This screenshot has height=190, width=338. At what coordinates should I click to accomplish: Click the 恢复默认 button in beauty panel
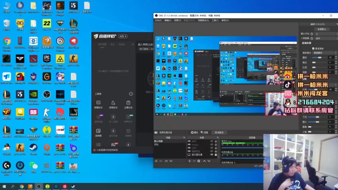tap(322, 29)
